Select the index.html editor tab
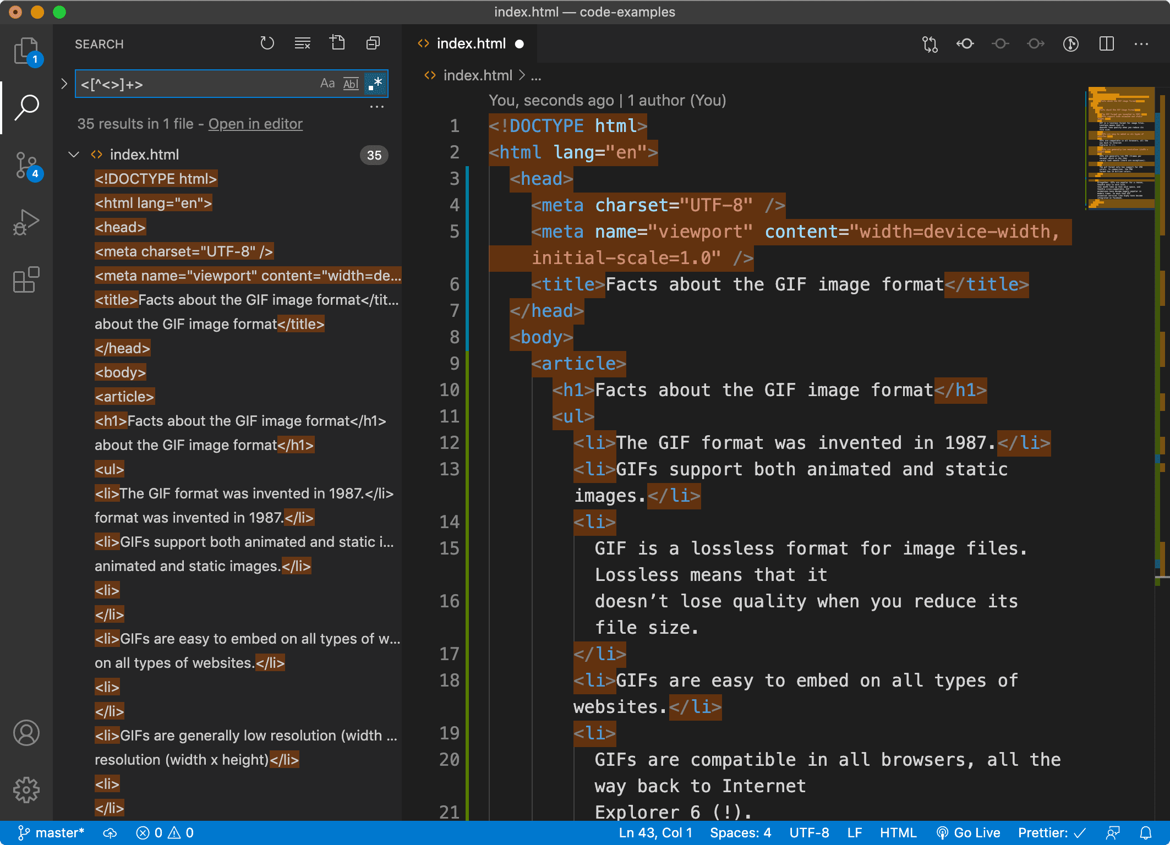This screenshot has width=1170, height=845. (x=471, y=43)
